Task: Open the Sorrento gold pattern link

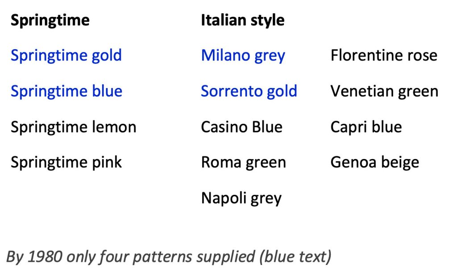Action: 249,92
